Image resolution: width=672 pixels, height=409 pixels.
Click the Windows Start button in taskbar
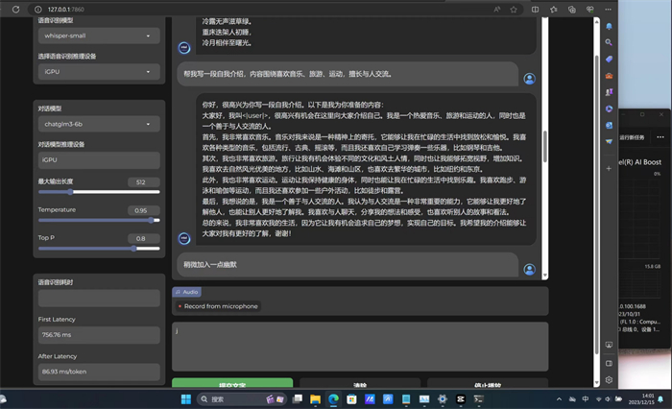coord(186,398)
